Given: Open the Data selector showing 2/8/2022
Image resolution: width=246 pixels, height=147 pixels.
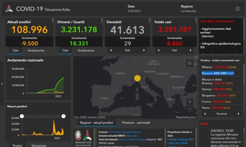Looking at the screenshot, I should point(151,9).
